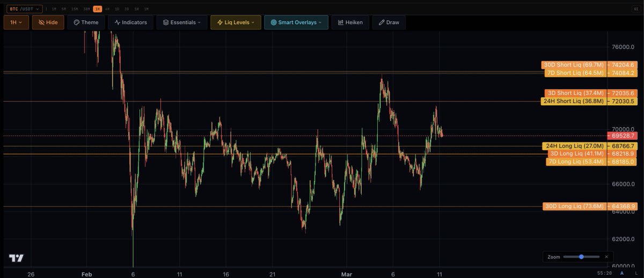Open the Indicators panel
This screenshot has width=644, height=278.
click(x=131, y=22)
